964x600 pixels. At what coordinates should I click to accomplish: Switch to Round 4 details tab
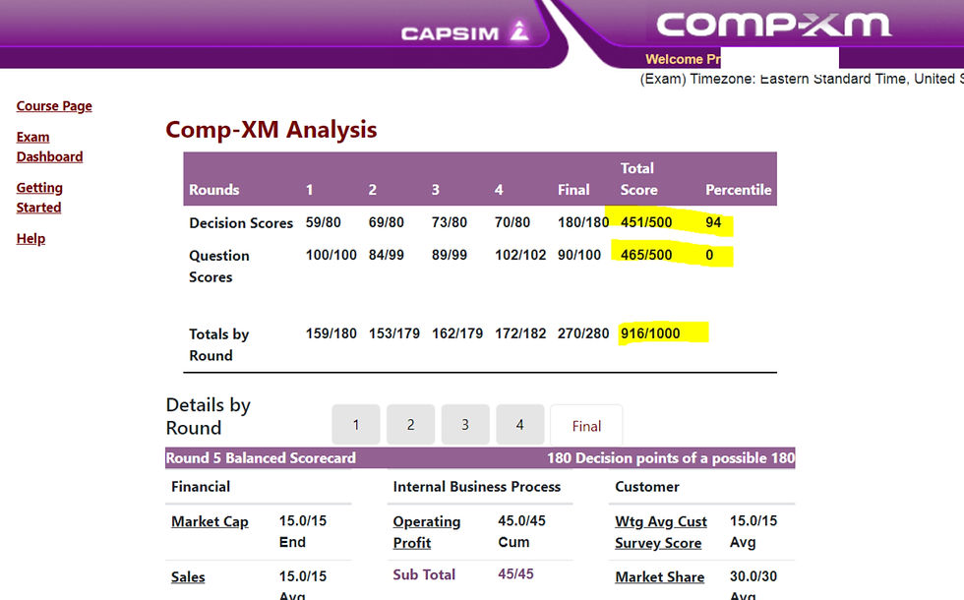520,425
